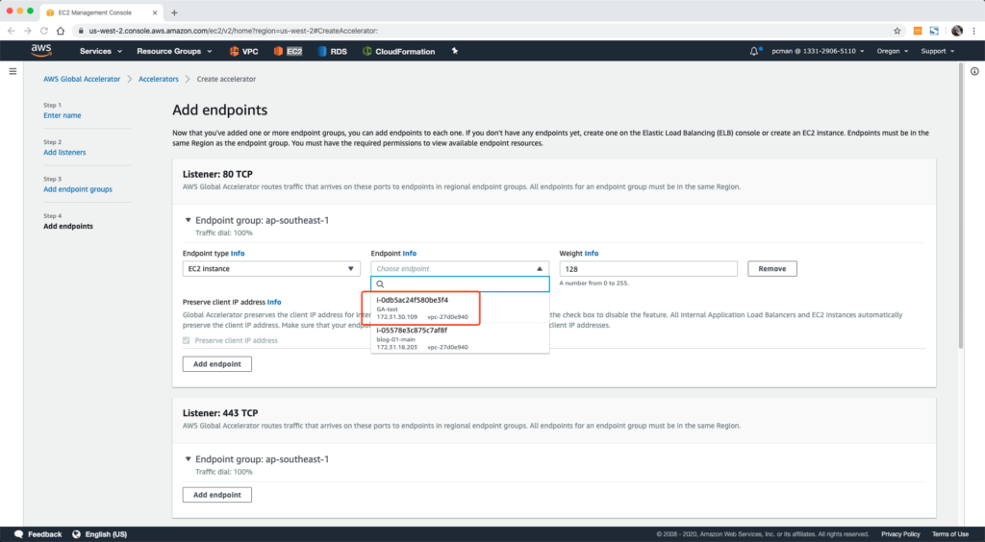
Task: Open the Endpoint type dropdown
Action: [x=271, y=269]
